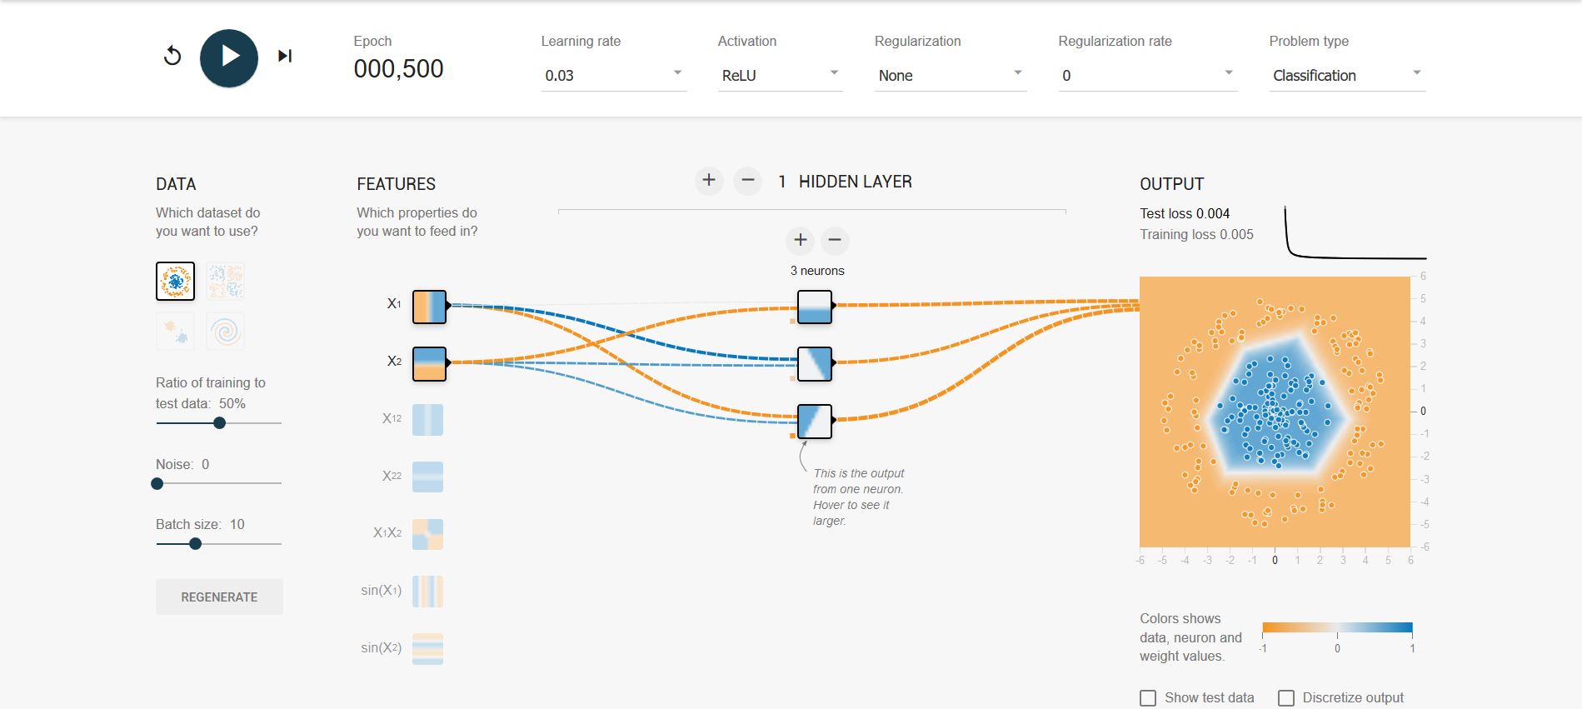
Task: Open the Regularization dropdown
Action: point(950,76)
